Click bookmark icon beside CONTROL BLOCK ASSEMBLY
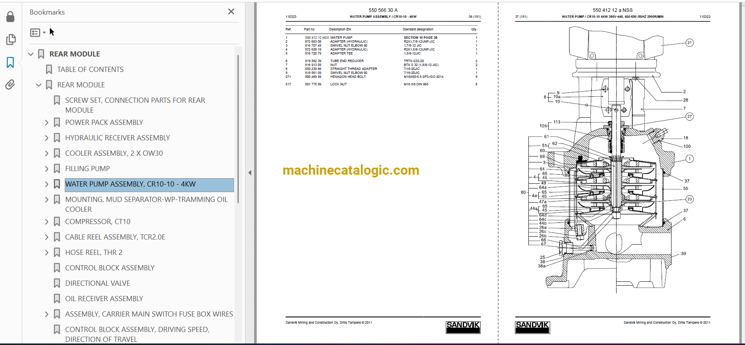This screenshot has height=345, width=745. (57, 268)
